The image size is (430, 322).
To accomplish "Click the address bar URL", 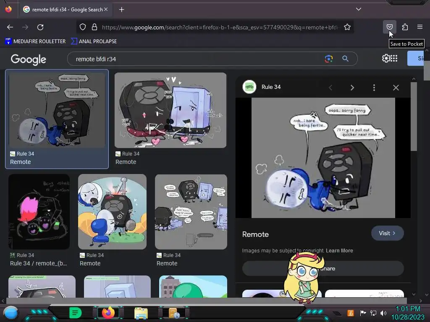I will click(220, 27).
